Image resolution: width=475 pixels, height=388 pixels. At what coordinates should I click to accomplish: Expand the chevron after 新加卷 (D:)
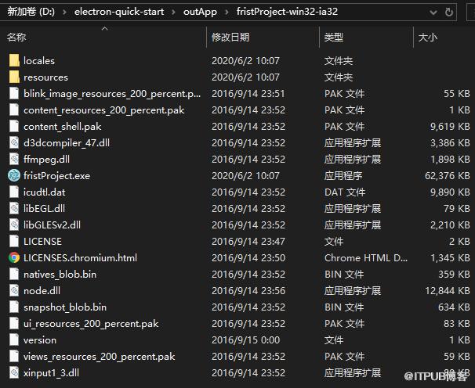click(64, 12)
